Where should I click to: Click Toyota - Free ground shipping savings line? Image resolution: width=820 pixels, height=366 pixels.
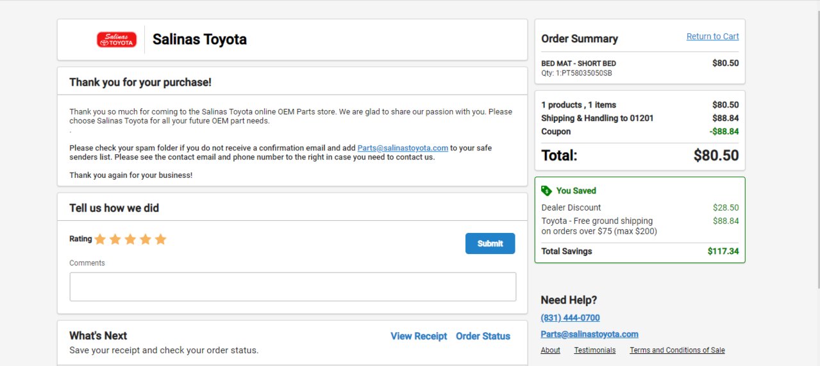coord(599,226)
